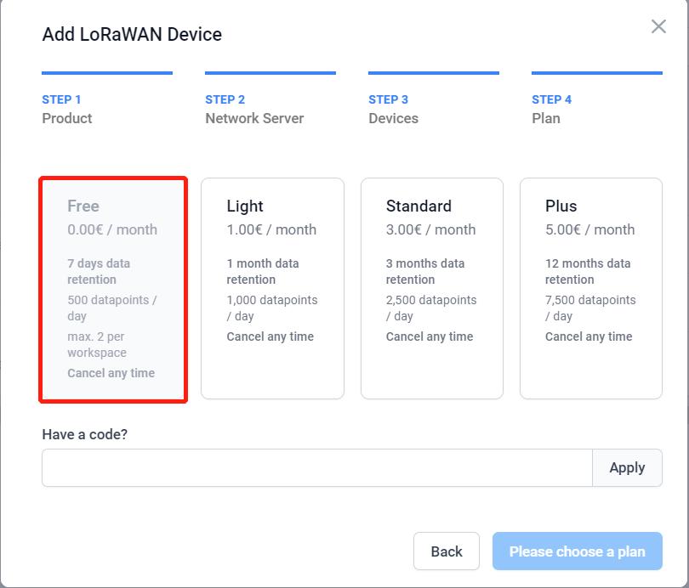Go Back to the previous step

(446, 551)
